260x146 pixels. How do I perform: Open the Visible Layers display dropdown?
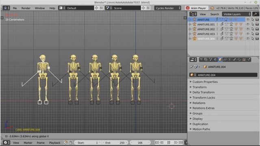pos(236,14)
